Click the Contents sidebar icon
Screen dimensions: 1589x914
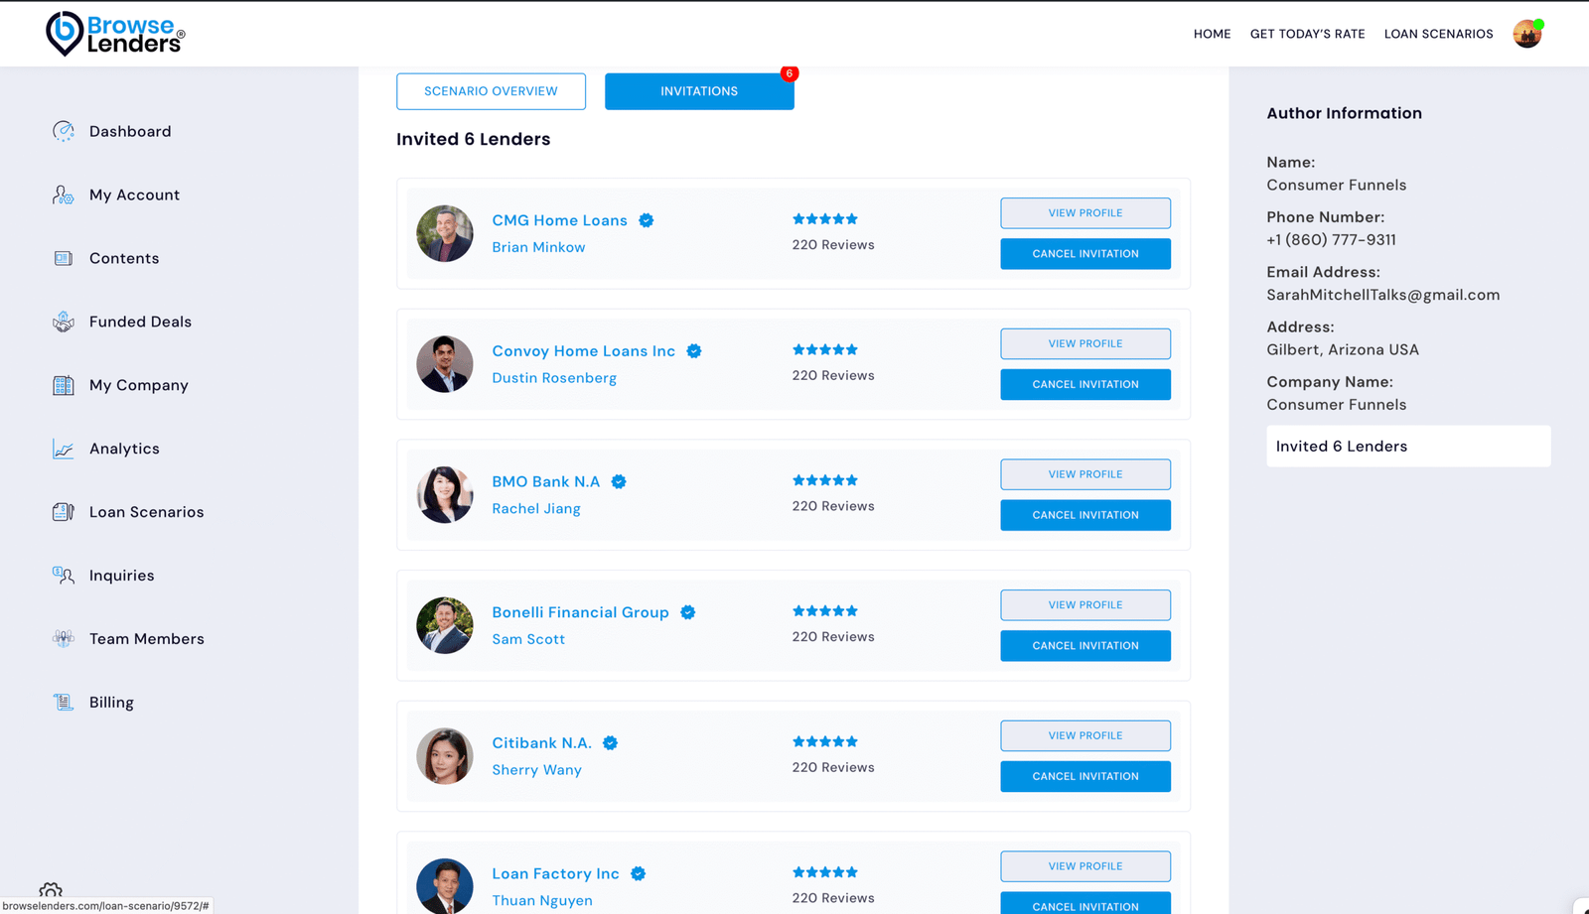point(64,258)
